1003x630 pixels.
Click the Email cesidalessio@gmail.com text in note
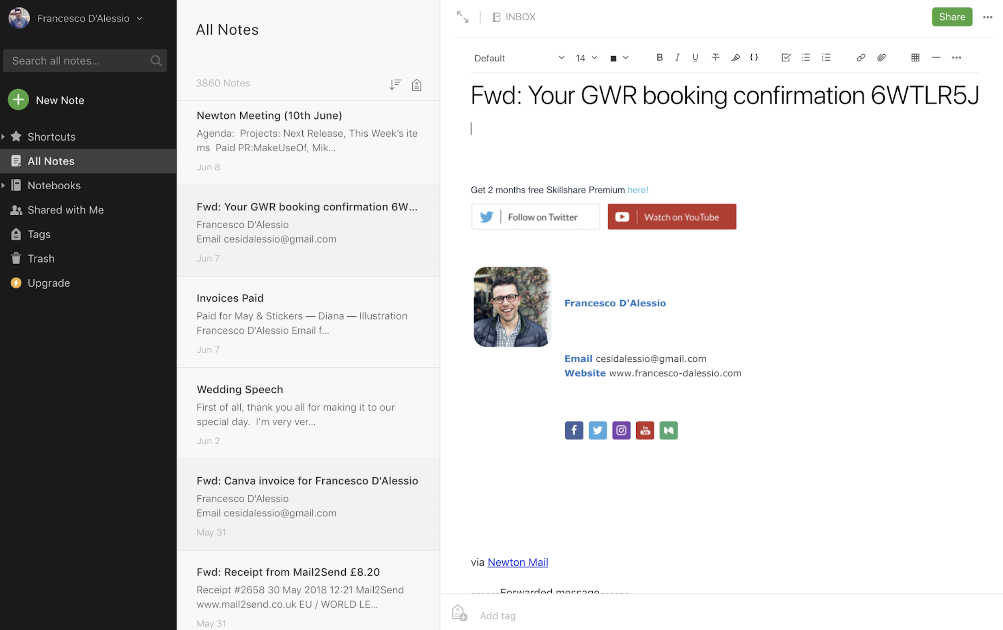click(635, 359)
